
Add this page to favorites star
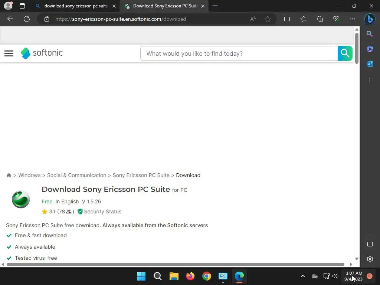pyautogui.click(x=268, y=19)
